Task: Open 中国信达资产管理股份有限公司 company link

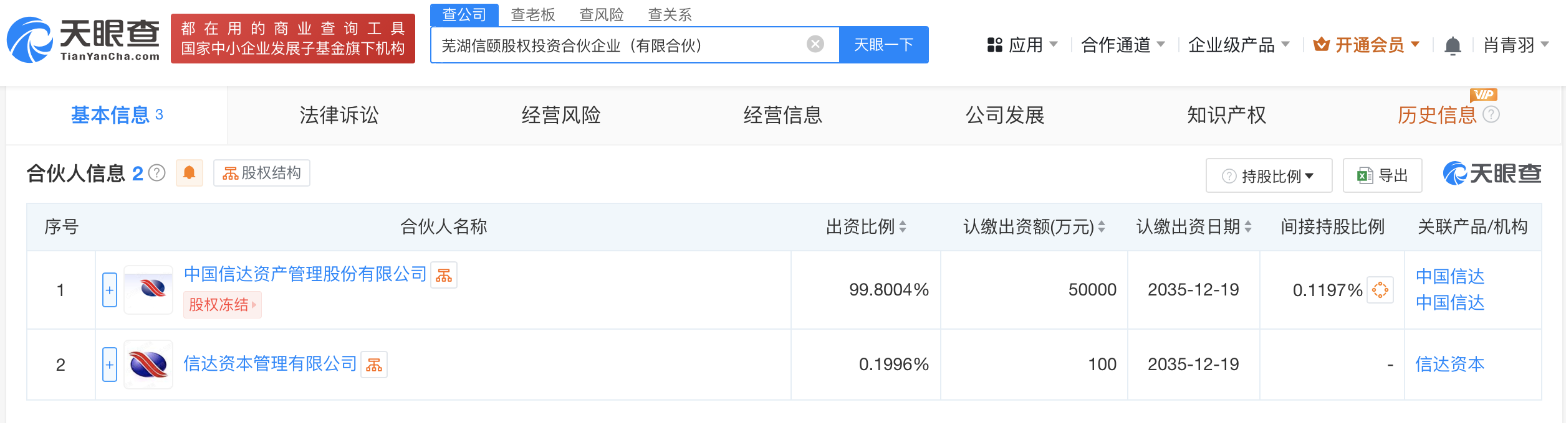Action: (x=305, y=274)
